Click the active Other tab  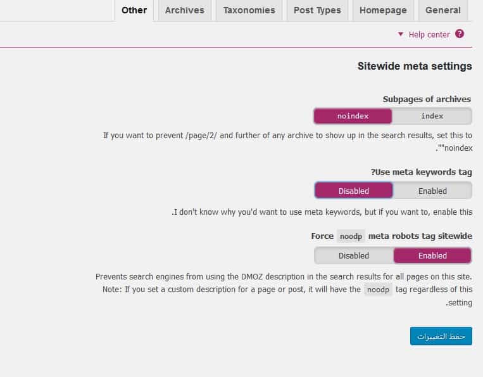pos(134,11)
